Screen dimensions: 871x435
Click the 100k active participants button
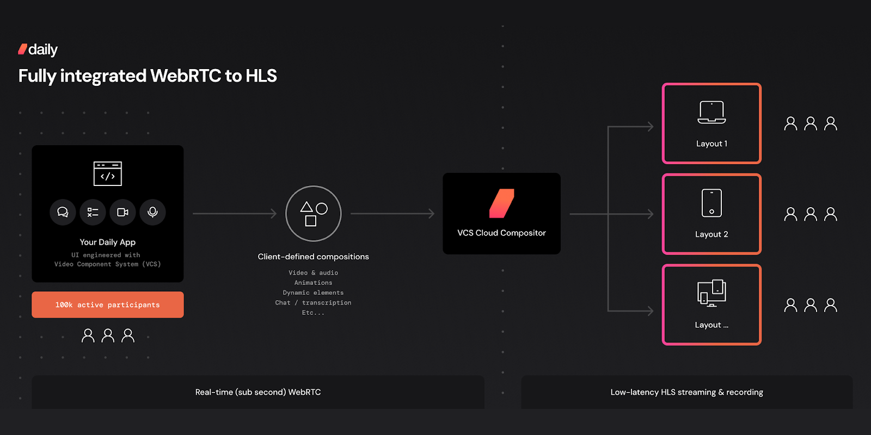tap(108, 304)
